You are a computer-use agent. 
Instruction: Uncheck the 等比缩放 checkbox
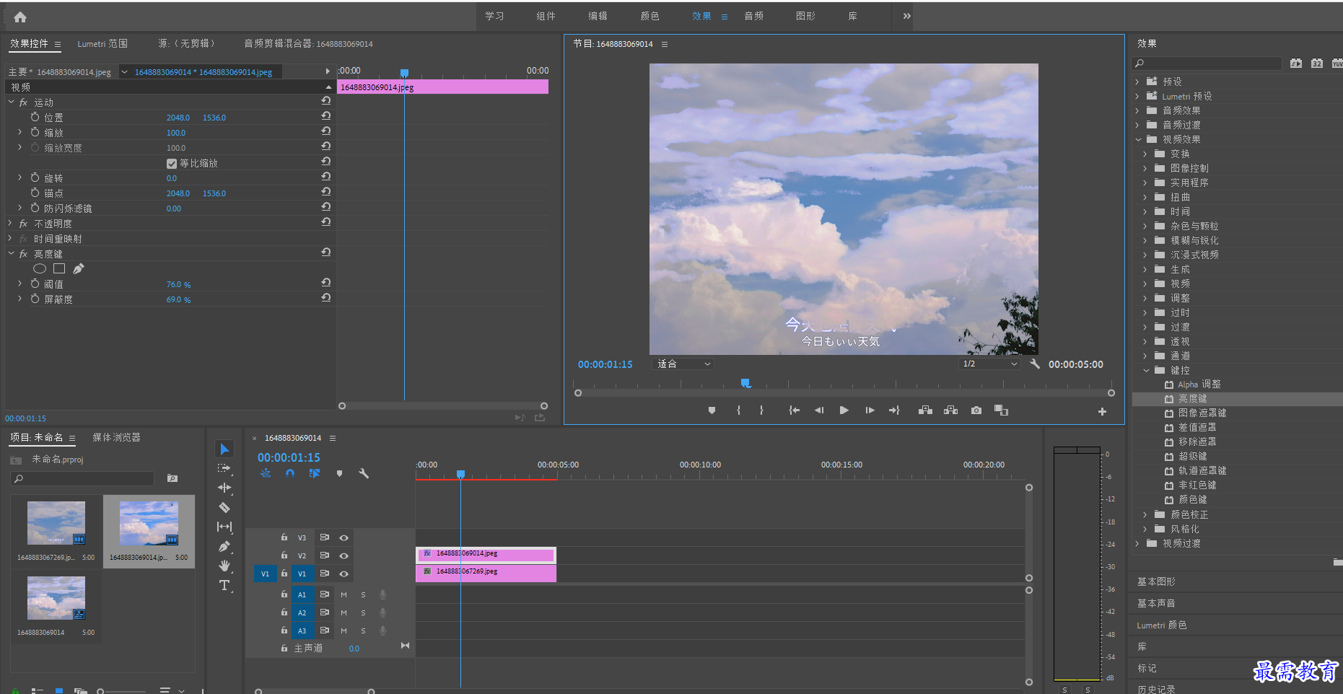pyautogui.click(x=172, y=164)
